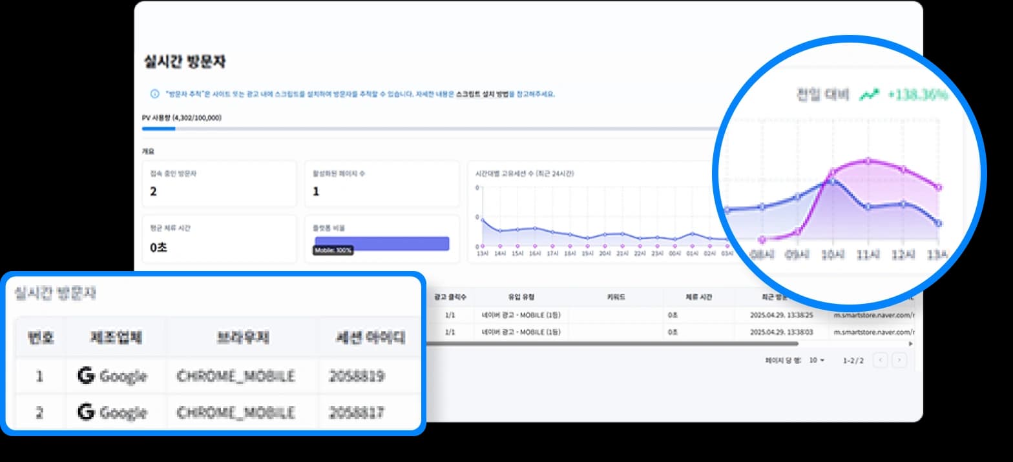Click the Google logo in row 2
Image resolution: width=1013 pixels, height=462 pixels.
tap(86, 412)
